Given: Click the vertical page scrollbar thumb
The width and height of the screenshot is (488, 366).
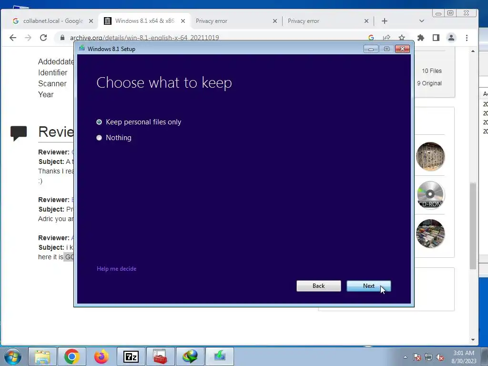Looking at the screenshot, I should (x=473, y=226).
